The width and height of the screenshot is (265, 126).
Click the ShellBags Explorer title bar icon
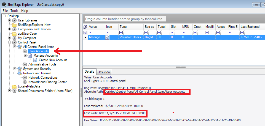click(x=4, y=4)
